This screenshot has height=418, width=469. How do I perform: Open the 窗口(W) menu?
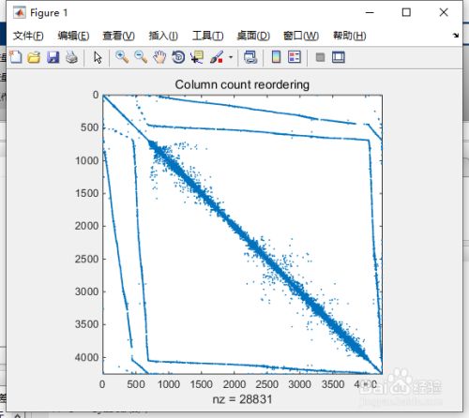301,36
